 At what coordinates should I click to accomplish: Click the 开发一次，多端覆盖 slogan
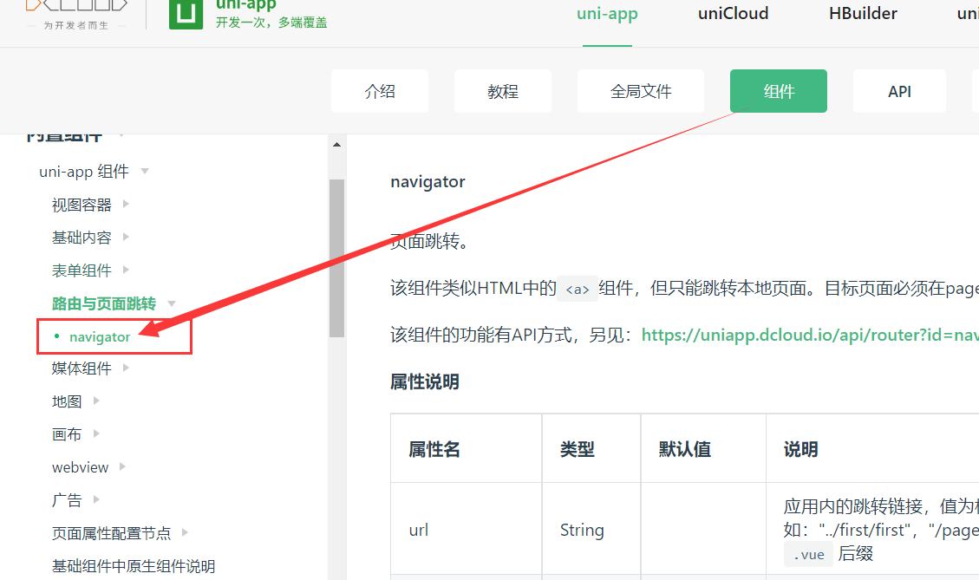pos(271,23)
